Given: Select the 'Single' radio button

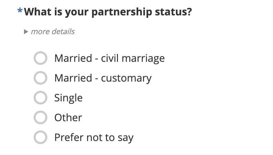Looking at the screenshot, I should click(x=40, y=98).
